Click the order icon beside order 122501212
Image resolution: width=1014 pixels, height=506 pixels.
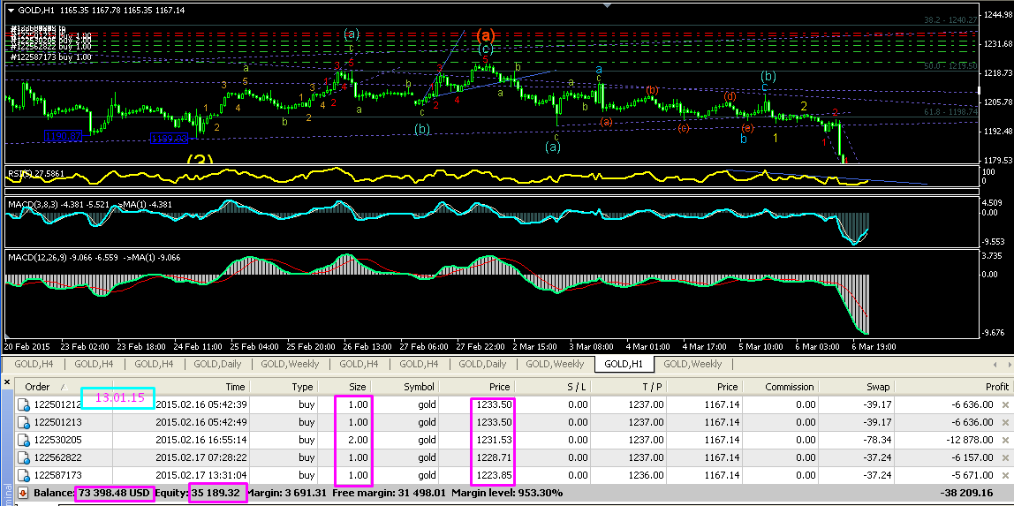24,404
